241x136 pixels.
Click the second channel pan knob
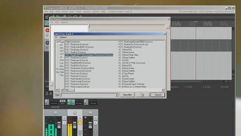click(75, 113)
